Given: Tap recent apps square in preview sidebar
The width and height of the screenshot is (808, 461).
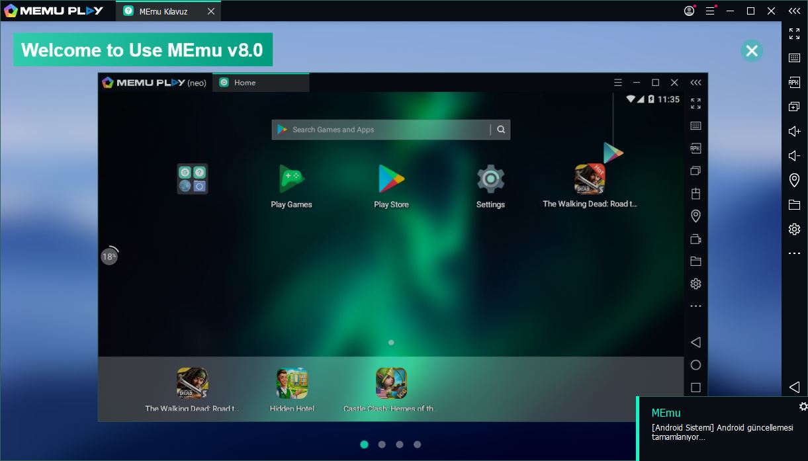Looking at the screenshot, I should tap(696, 388).
